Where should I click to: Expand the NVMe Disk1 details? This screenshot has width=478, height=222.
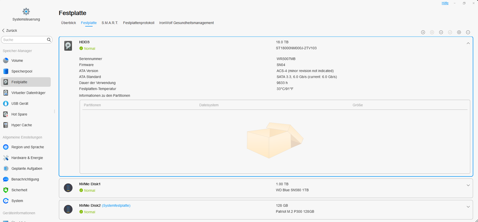click(468, 185)
